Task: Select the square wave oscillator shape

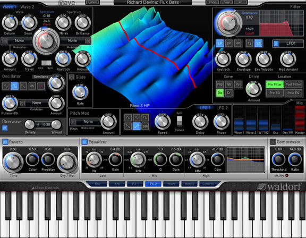Action: [15, 86]
